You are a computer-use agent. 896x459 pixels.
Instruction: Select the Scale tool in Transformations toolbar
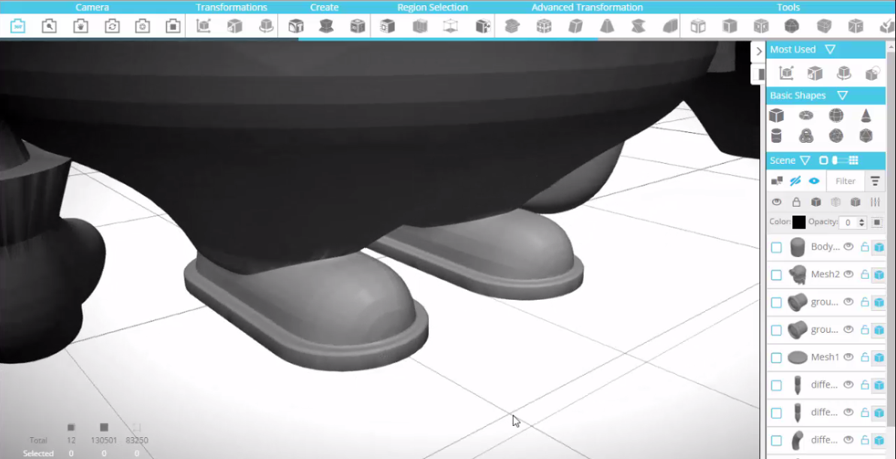tap(235, 26)
